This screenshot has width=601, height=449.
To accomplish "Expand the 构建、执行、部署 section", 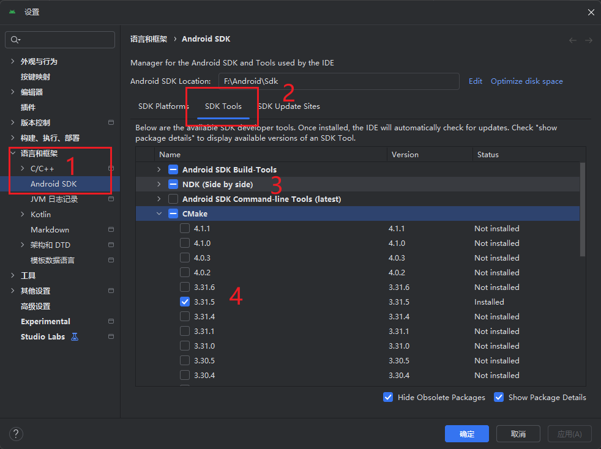I will coord(13,138).
